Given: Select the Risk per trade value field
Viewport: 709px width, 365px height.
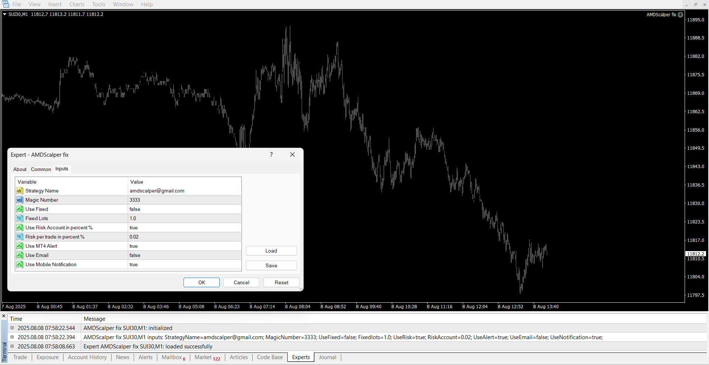Looking at the screenshot, I should tap(184, 237).
